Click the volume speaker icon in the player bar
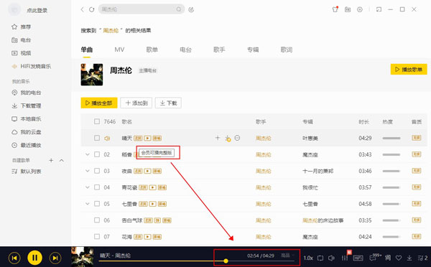This screenshot has width=431, height=267. tap(331, 258)
